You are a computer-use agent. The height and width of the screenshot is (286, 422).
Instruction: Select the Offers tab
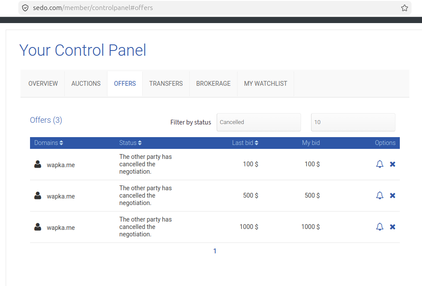[125, 84]
